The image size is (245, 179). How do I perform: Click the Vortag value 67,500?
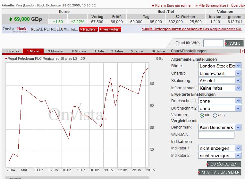point(97,22)
